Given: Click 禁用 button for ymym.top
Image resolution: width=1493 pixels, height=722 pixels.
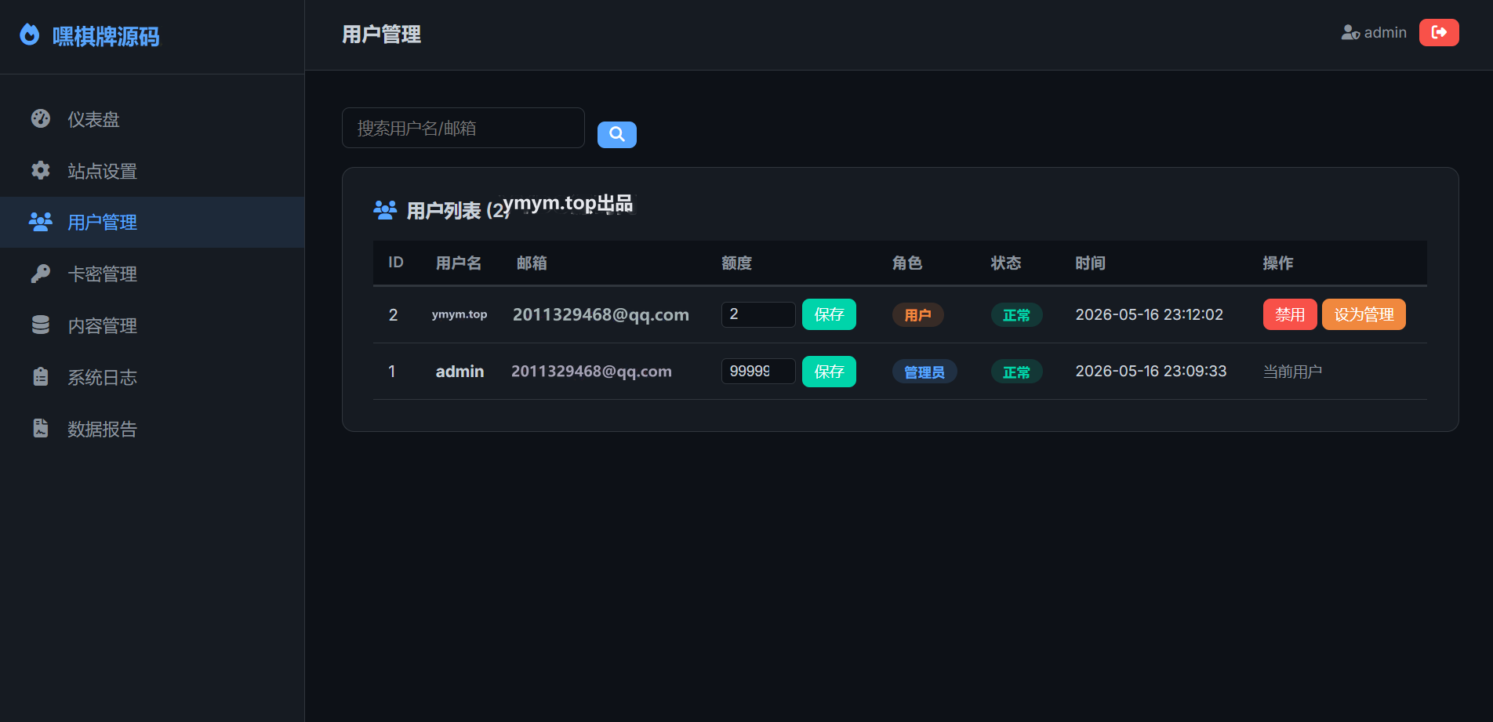Looking at the screenshot, I should tap(1290, 314).
